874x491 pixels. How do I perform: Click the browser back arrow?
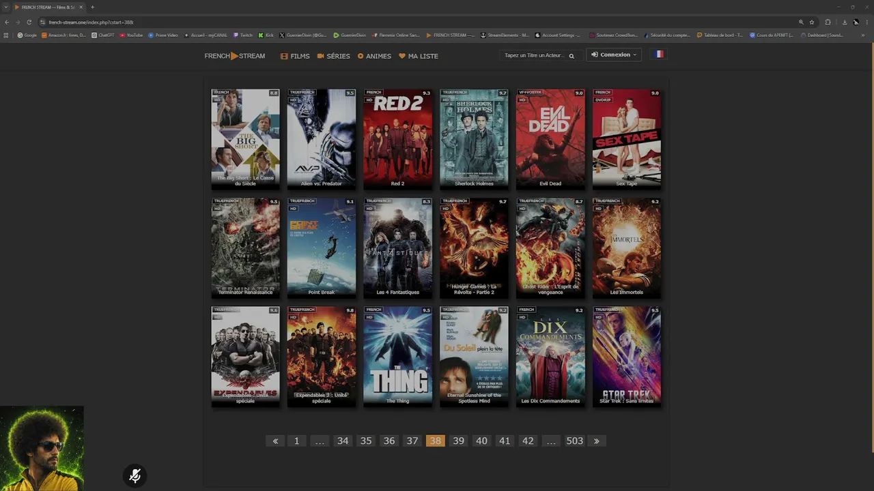[7, 22]
